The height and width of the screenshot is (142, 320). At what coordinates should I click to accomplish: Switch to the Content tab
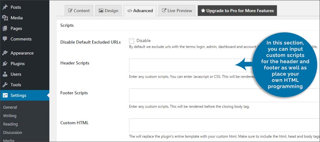(x=79, y=11)
